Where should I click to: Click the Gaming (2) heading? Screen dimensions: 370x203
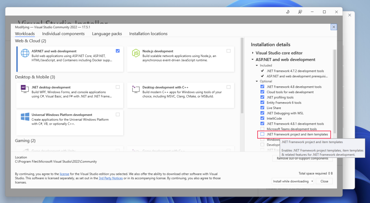tap(25, 141)
